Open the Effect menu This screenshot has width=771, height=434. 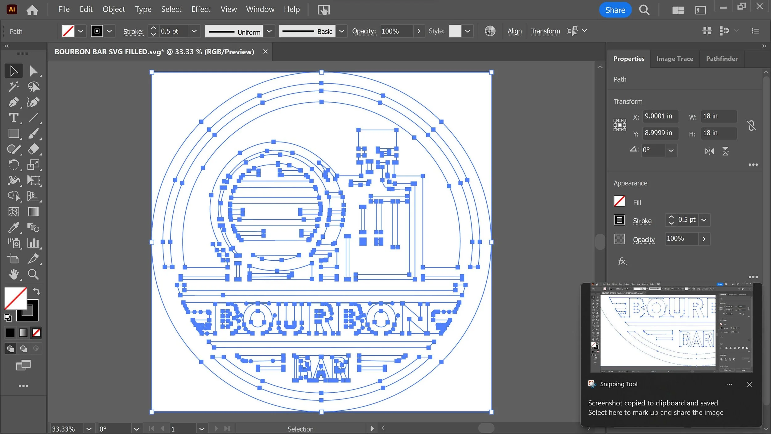200,9
